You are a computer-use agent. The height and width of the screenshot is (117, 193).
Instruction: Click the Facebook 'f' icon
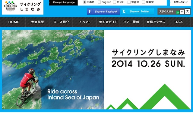pyautogui.click(x=90, y=11)
